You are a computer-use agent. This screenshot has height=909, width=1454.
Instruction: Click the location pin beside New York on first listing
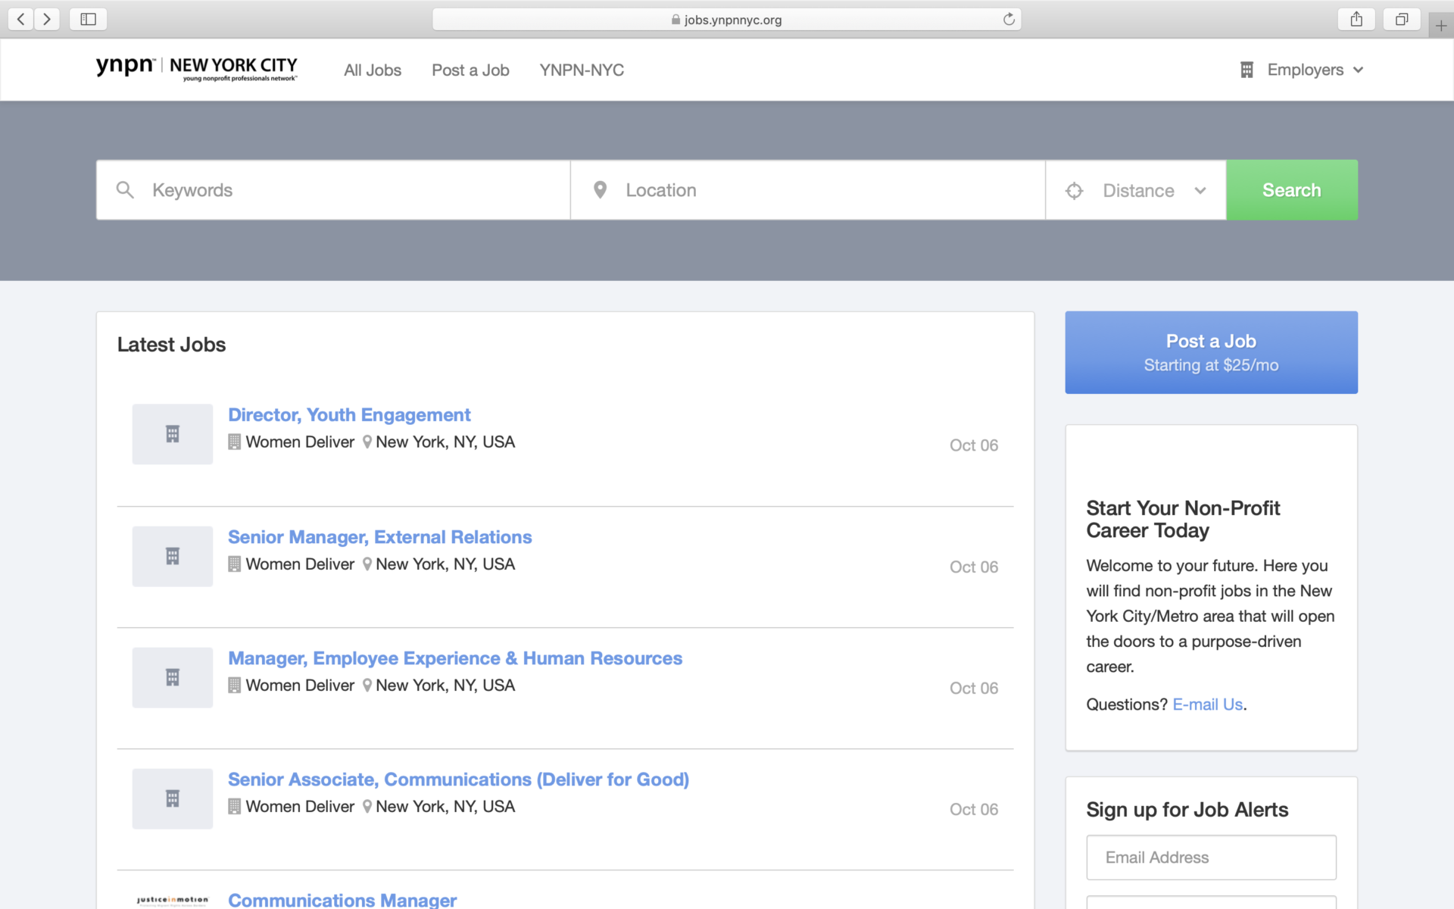pos(367,442)
